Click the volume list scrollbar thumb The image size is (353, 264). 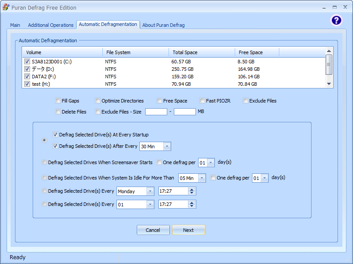click(329, 65)
